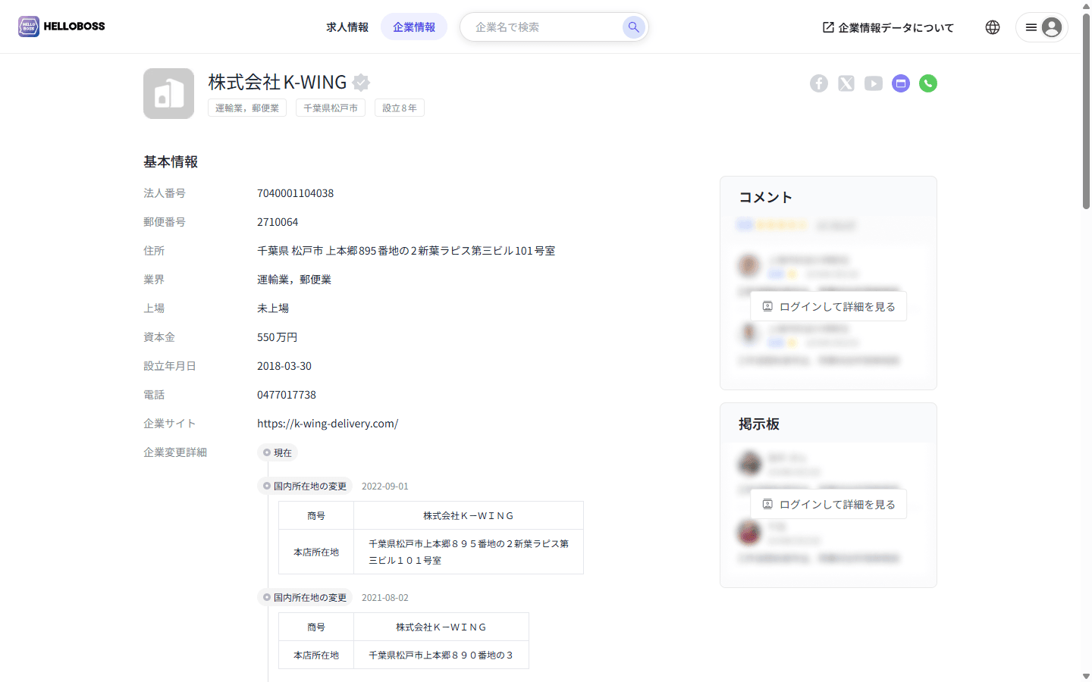Click ログインして詳細を見る in 掲示板 panel
1092x682 pixels.
[x=828, y=504]
